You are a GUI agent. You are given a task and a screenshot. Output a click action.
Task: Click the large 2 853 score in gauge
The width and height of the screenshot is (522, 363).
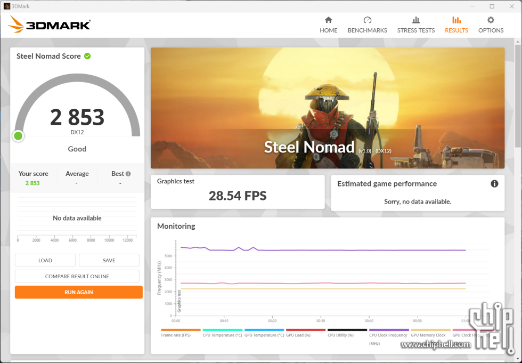[x=77, y=117]
